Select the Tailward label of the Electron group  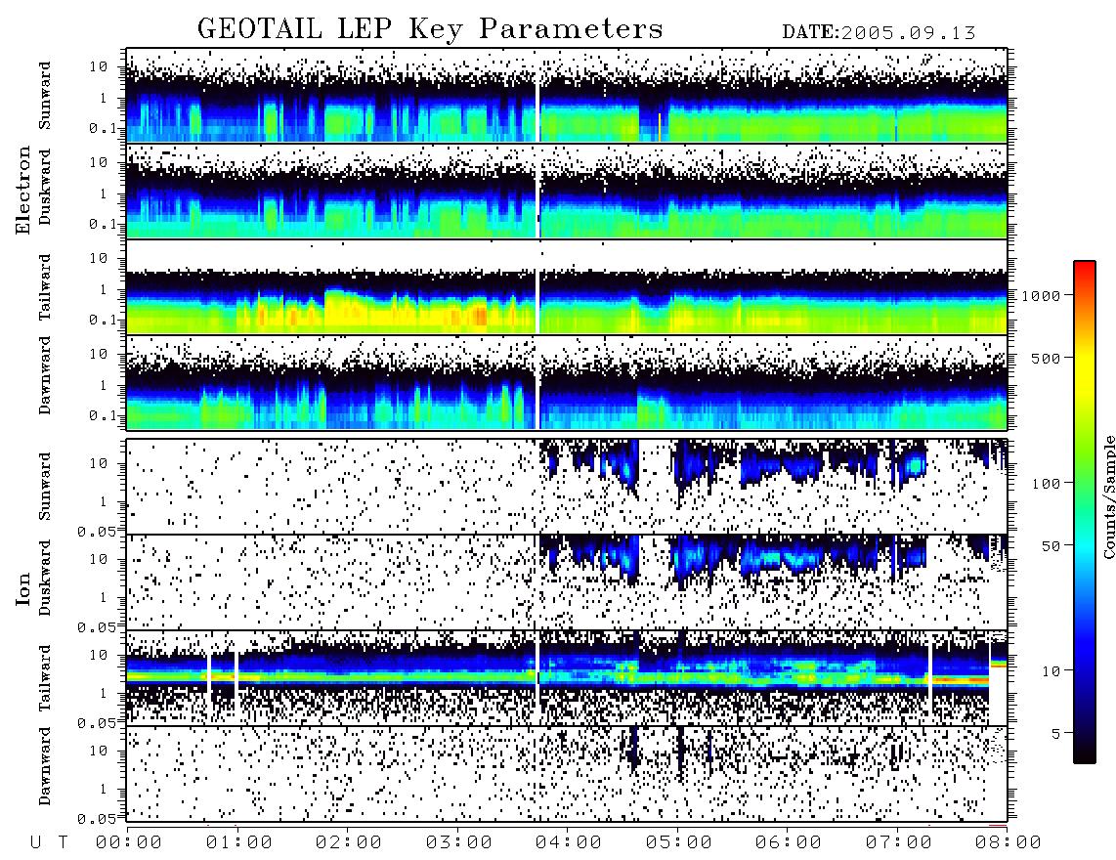tap(45, 287)
